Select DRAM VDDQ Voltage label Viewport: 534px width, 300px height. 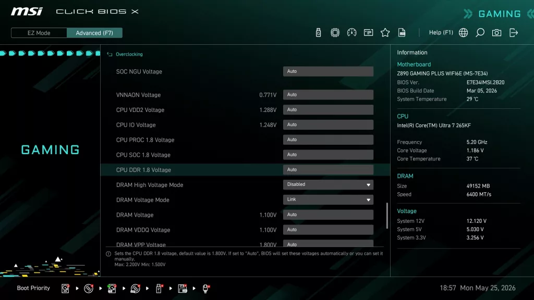pyautogui.click(x=143, y=230)
